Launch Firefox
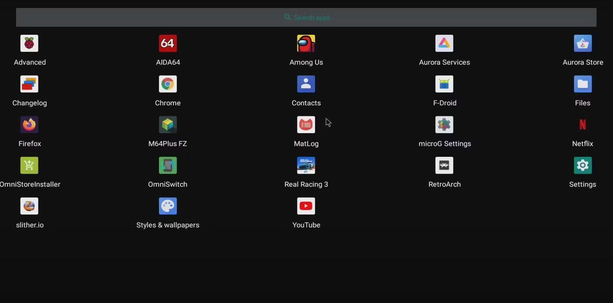This screenshot has height=303, width=613. click(29, 125)
